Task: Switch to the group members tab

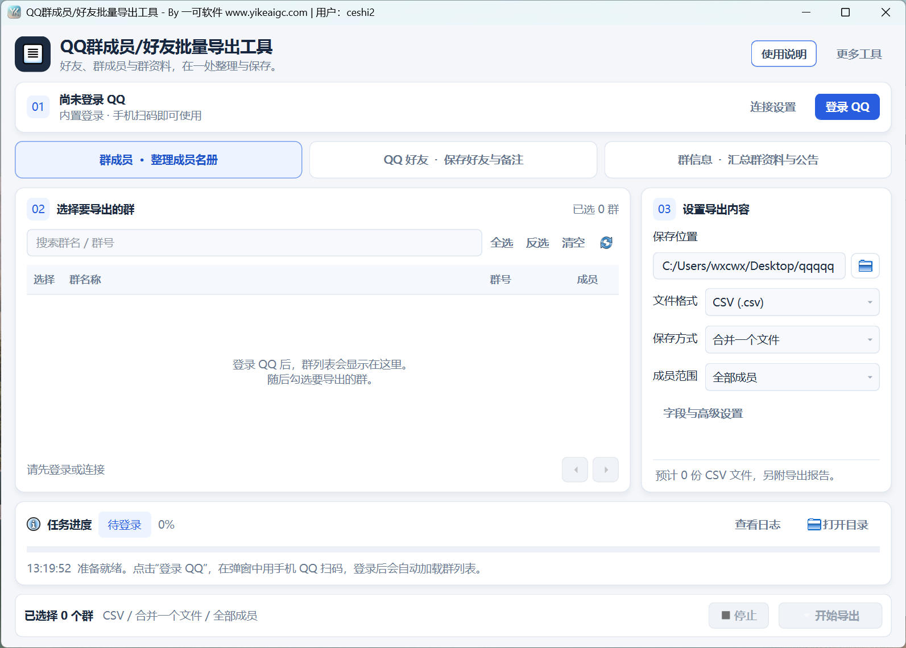Action: 159,160
